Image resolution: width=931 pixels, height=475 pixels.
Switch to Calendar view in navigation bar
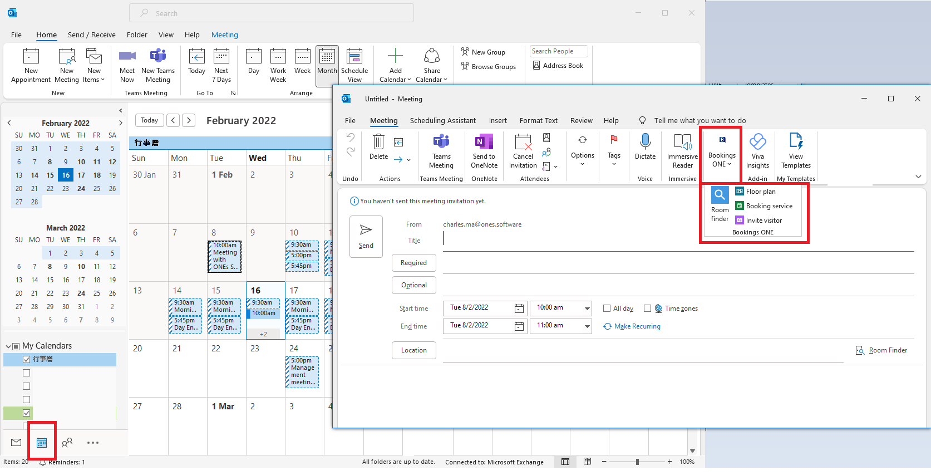point(42,443)
